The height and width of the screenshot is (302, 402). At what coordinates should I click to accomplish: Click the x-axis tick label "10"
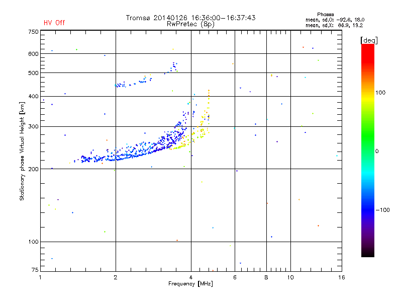coord(290,277)
